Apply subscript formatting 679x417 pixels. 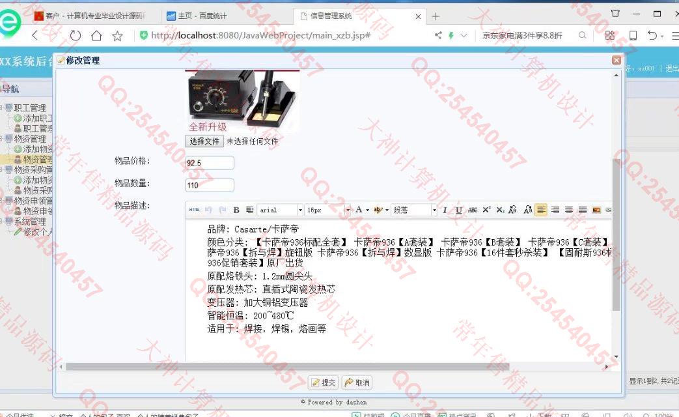pyautogui.click(x=500, y=210)
